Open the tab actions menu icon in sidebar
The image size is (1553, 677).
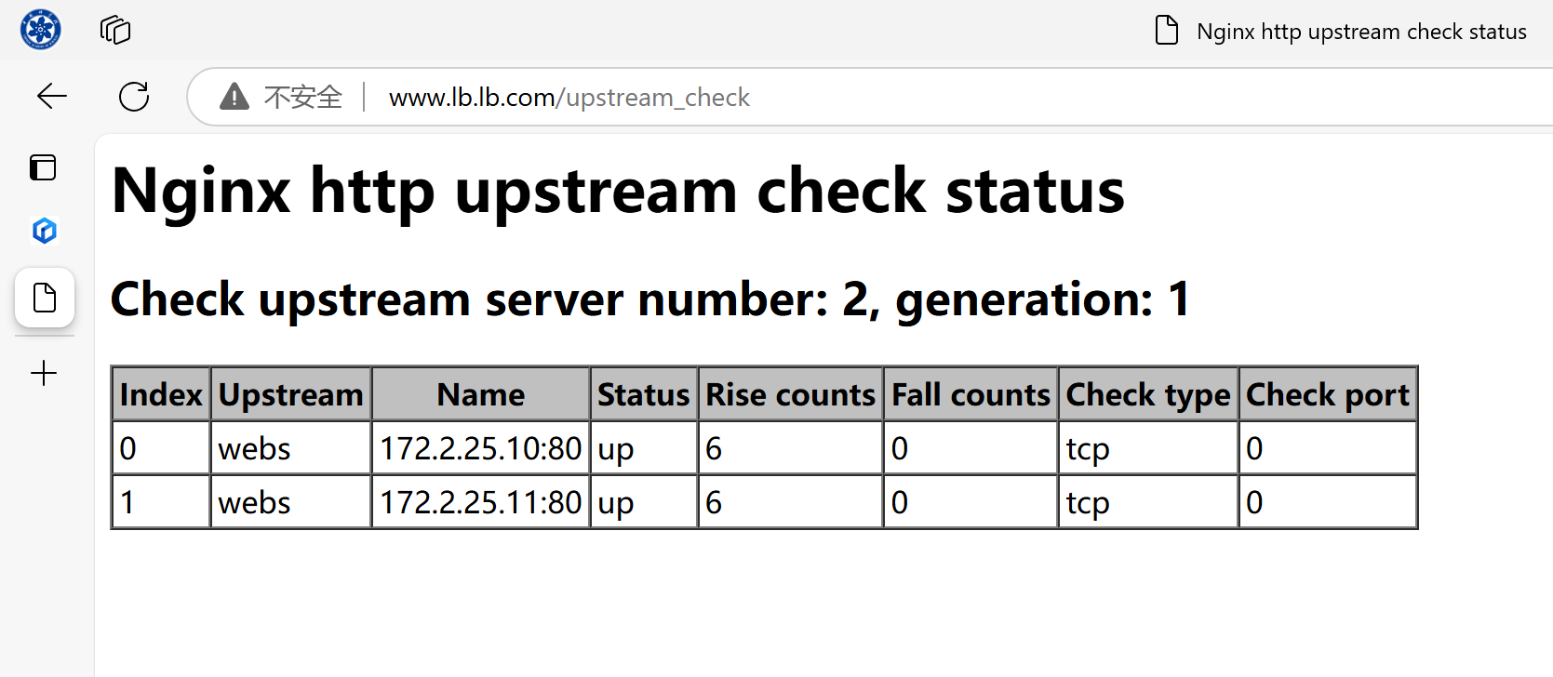[44, 167]
